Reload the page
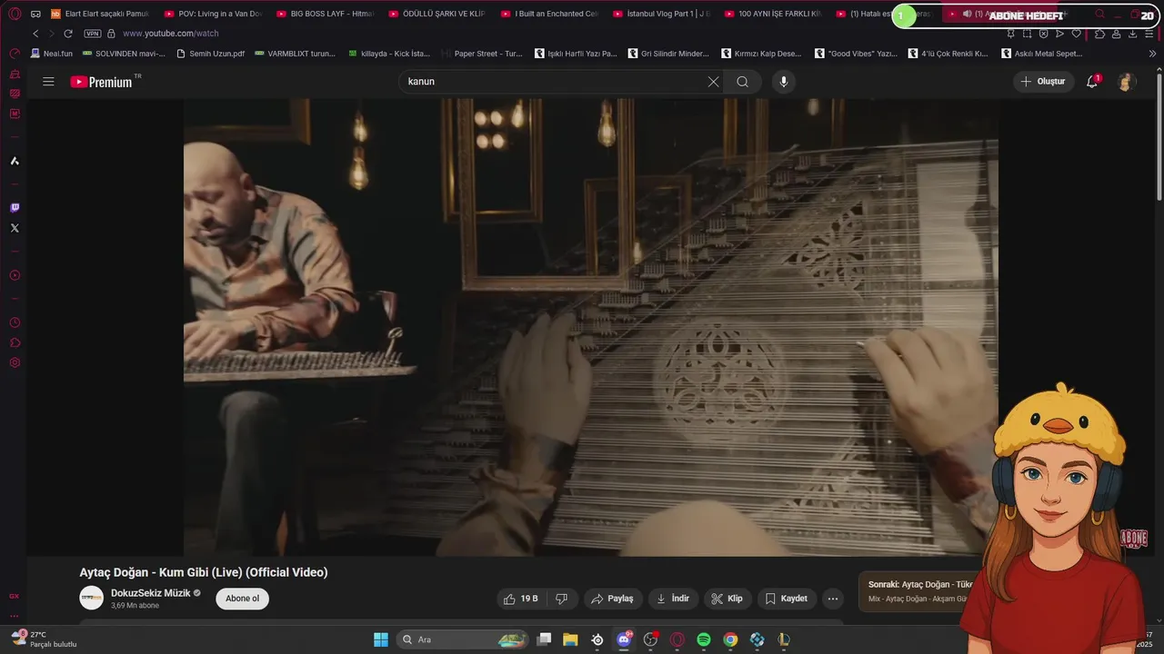The width and height of the screenshot is (1164, 654). 67,34
